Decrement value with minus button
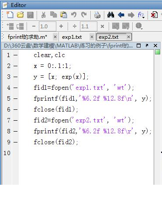Screen dimensions: 162x200 34,26
